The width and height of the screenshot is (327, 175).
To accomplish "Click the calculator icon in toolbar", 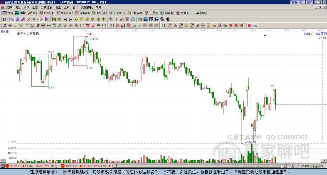I will tap(145, 19).
